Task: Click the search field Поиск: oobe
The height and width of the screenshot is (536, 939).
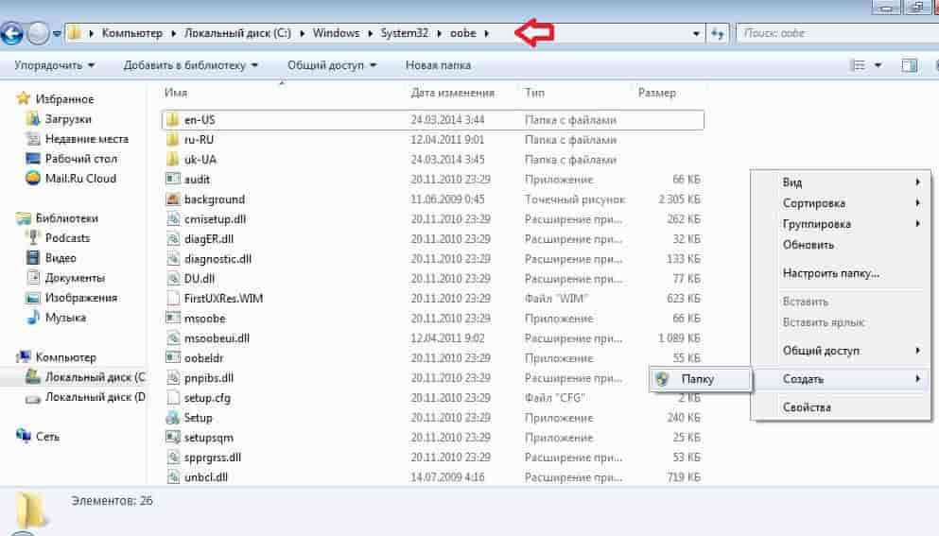Action: (832, 33)
